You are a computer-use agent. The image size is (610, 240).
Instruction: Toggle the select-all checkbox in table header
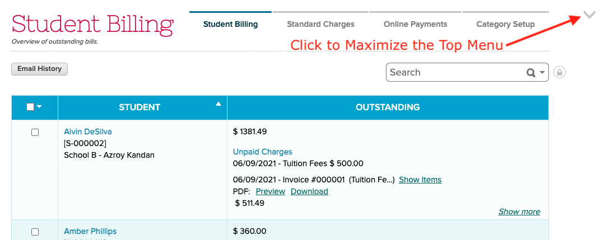pyautogui.click(x=30, y=107)
